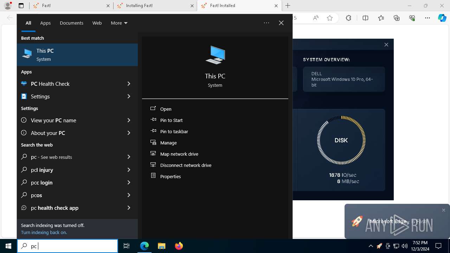The image size is (450, 253).
Task: Click the Read aloud icon in Edge
Action: pyautogui.click(x=316, y=18)
